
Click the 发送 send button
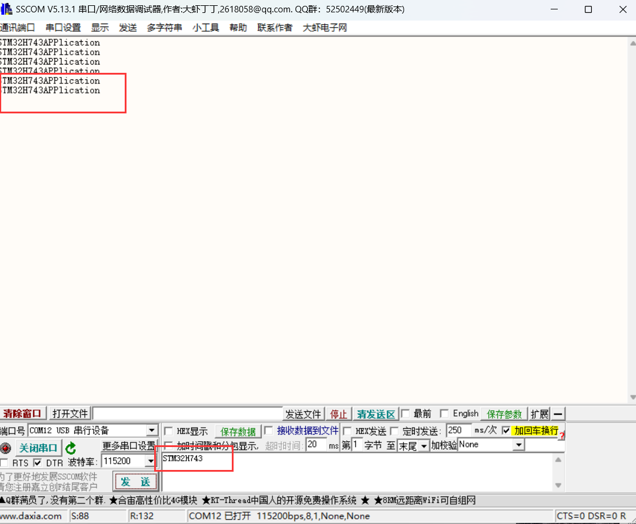tap(135, 482)
